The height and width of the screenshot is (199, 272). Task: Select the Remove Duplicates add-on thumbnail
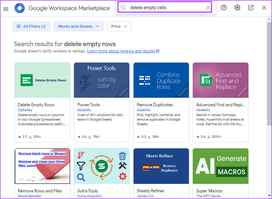coord(161,80)
